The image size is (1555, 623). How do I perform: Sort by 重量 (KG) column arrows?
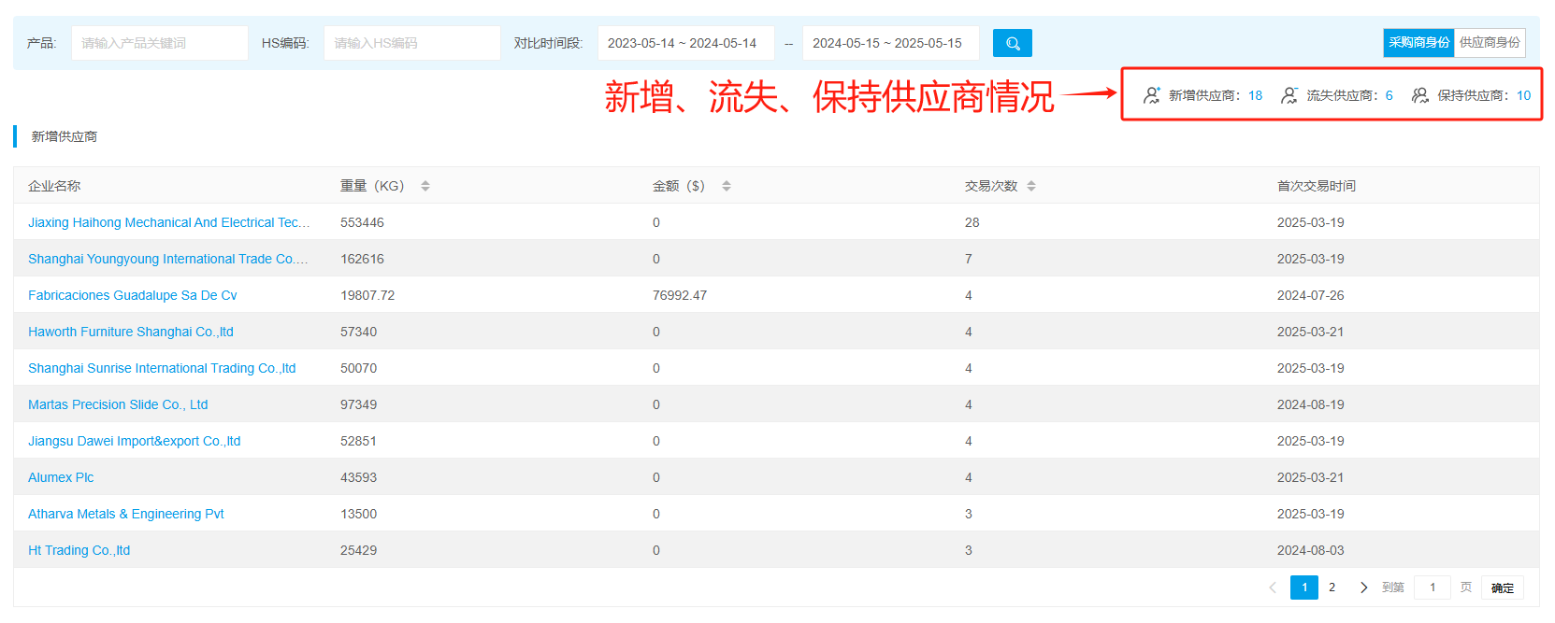click(425, 186)
